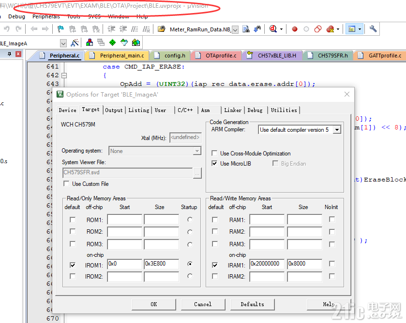Screen dimensions: 406x323
Task: Switch to the Output tab
Action: tap(114, 110)
